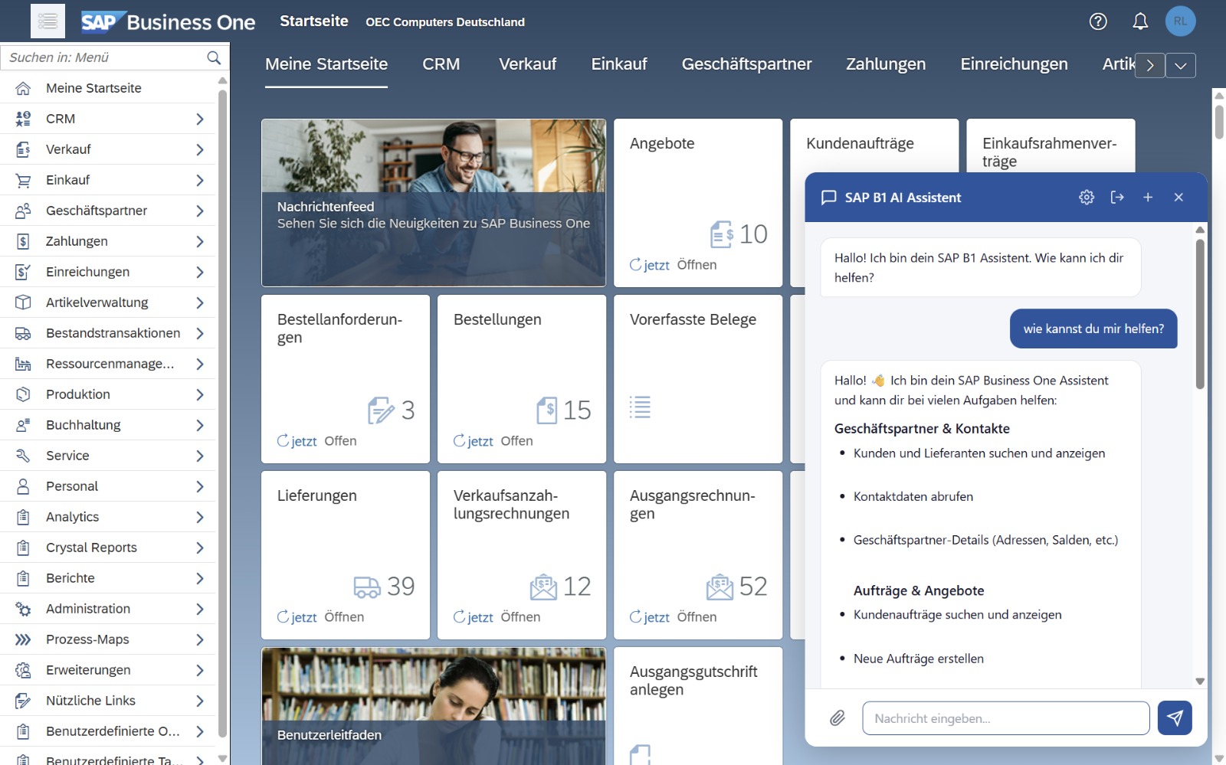Open the notifications bell icon
Image resolution: width=1226 pixels, height=765 pixels.
point(1140,21)
